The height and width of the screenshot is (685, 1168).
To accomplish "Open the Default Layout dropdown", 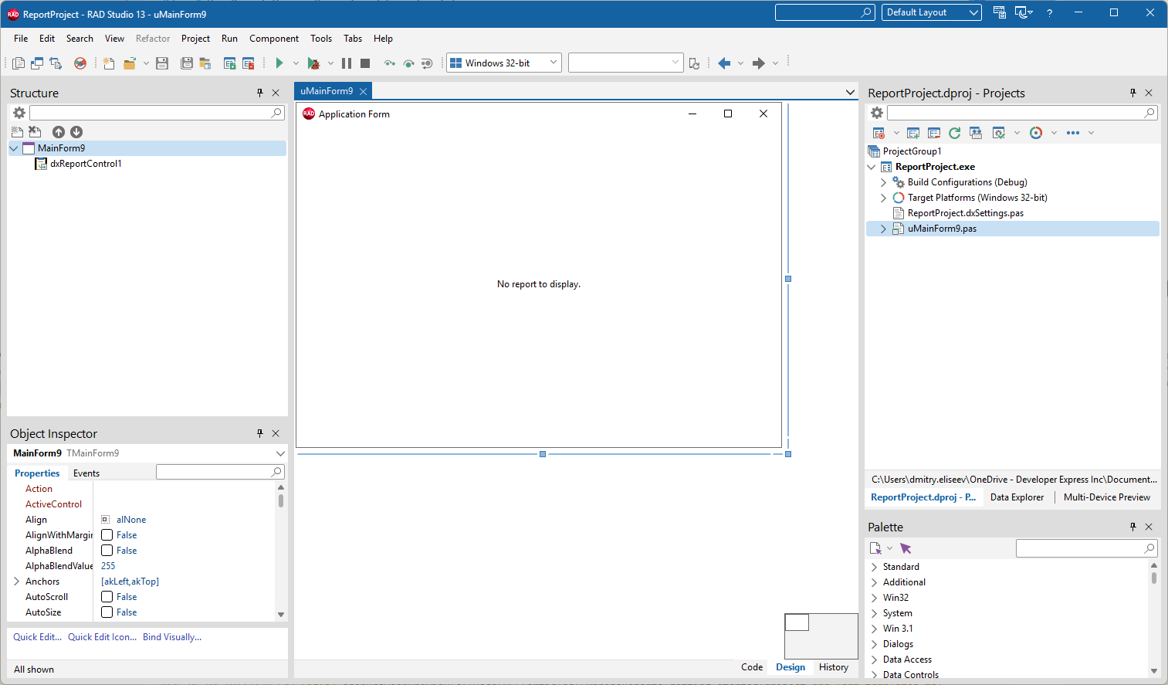I will [973, 12].
